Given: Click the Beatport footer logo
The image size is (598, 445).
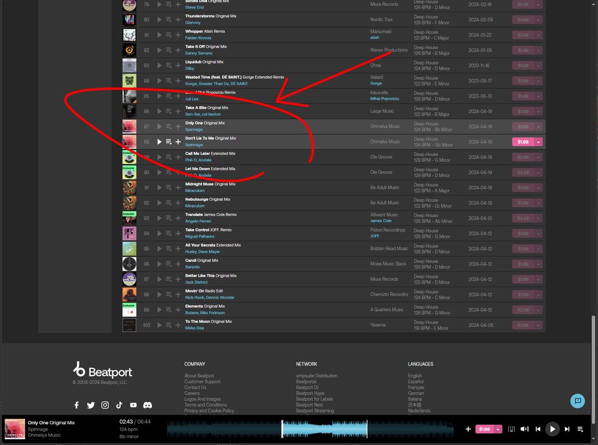Looking at the screenshot, I should [102, 370].
